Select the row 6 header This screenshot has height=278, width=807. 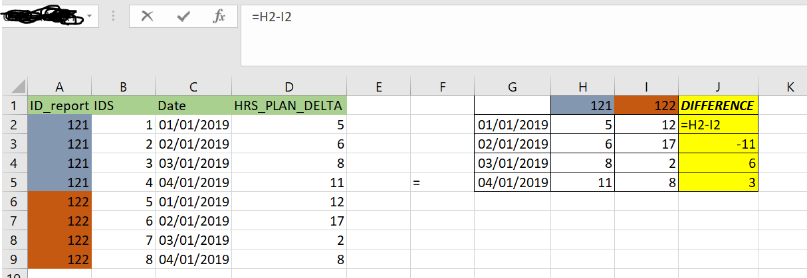pyautogui.click(x=14, y=201)
